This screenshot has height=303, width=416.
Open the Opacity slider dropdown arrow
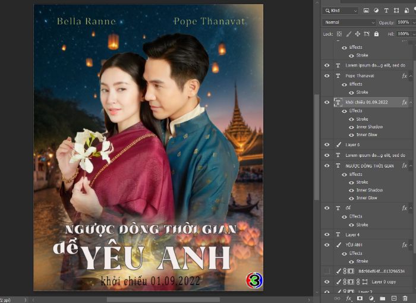tap(414, 23)
